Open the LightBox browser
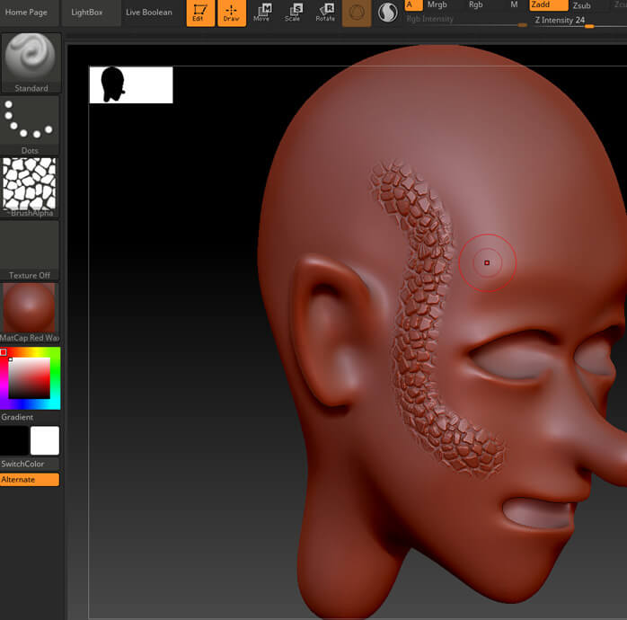627x620 pixels. click(87, 13)
